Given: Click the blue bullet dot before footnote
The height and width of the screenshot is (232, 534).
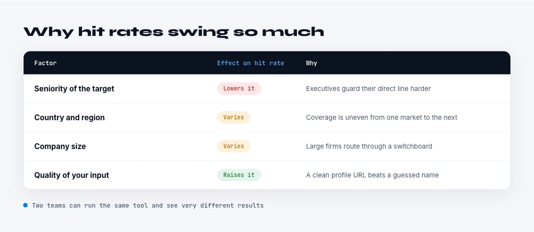Looking at the screenshot, I should click(x=25, y=205).
